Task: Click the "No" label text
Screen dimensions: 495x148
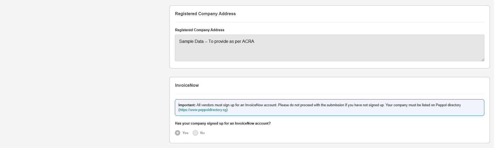Action: (x=203, y=133)
